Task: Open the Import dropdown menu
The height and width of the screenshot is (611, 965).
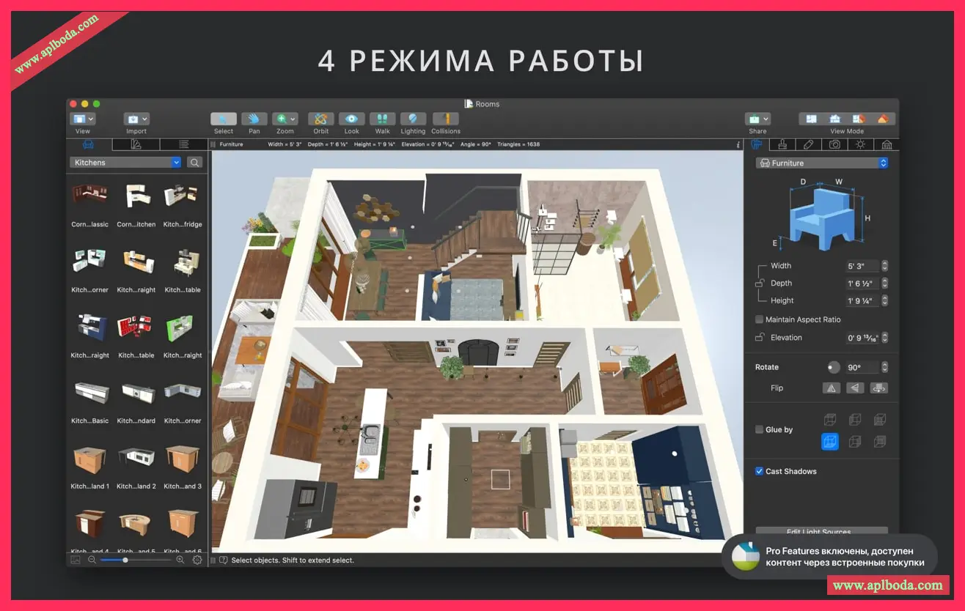Action: coord(136,119)
